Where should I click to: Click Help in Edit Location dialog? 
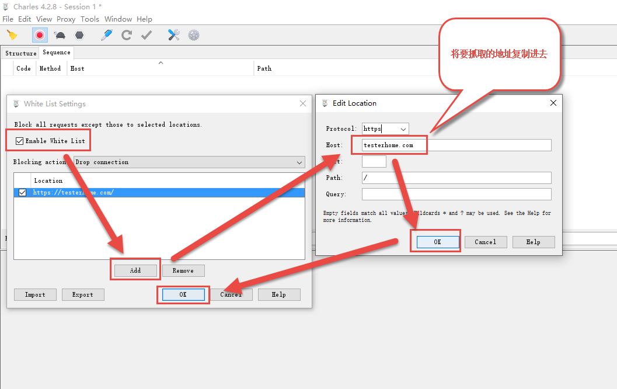(534, 242)
